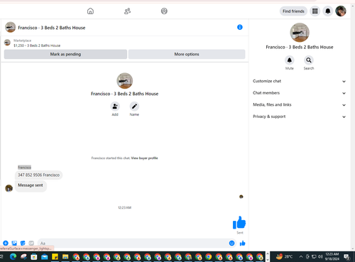The height and width of the screenshot is (262, 355).
Task: Click the Message sent bubble
Action: [31, 185]
